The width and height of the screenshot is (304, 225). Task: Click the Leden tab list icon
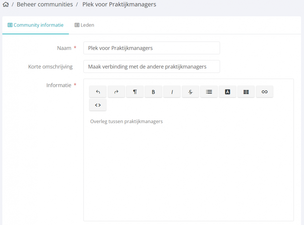77,25
